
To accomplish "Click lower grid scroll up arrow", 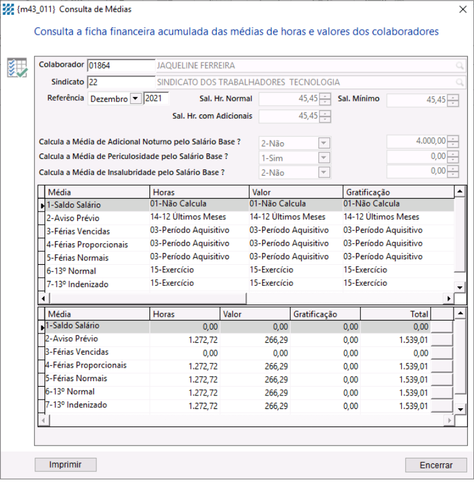I will tap(460, 314).
